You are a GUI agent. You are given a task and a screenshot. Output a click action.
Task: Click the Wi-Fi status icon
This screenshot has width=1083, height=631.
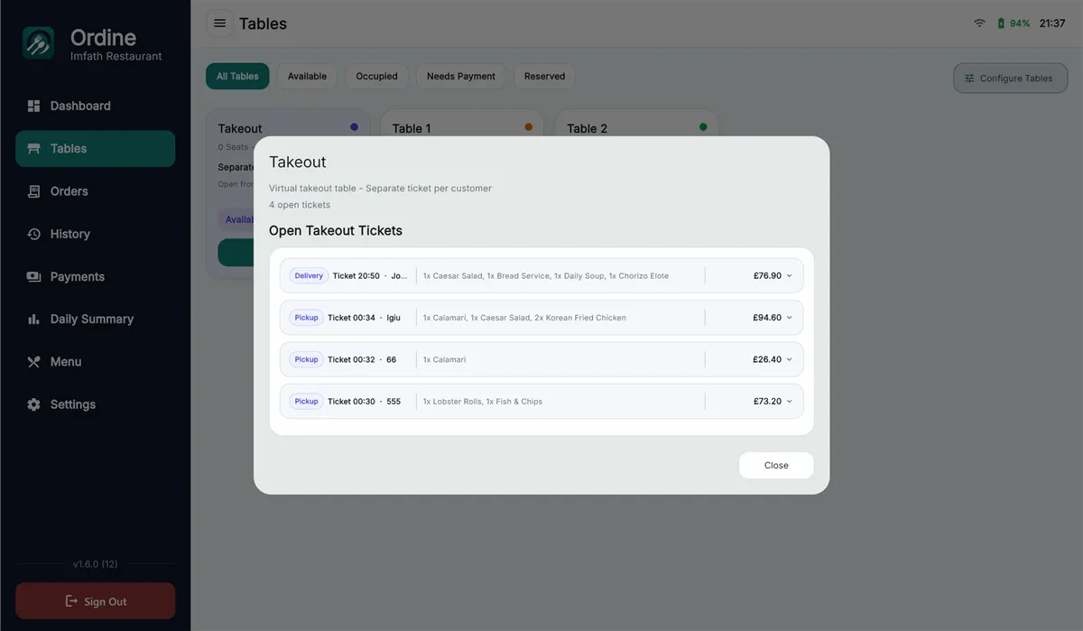979,23
